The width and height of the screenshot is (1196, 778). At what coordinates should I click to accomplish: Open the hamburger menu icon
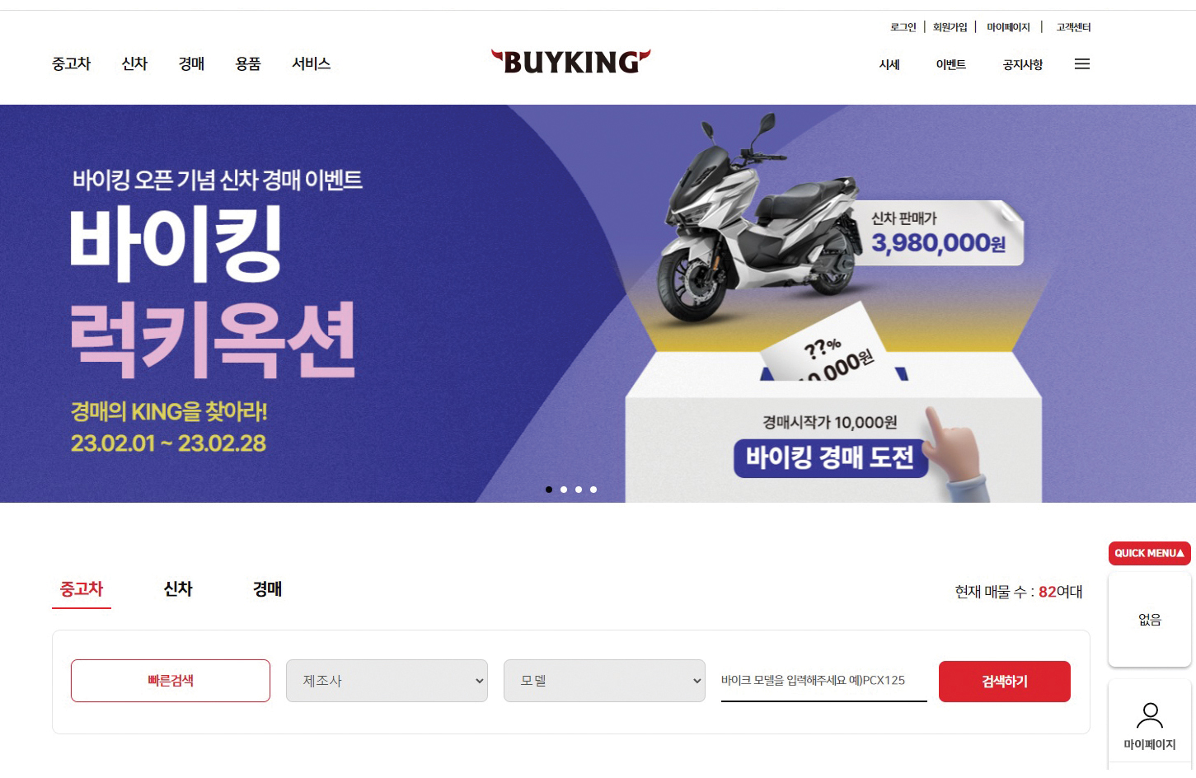click(1082, 64)
